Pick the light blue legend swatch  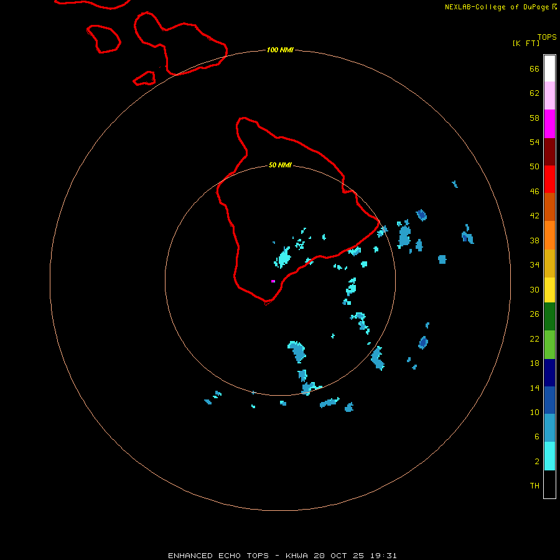click(549, 428)
